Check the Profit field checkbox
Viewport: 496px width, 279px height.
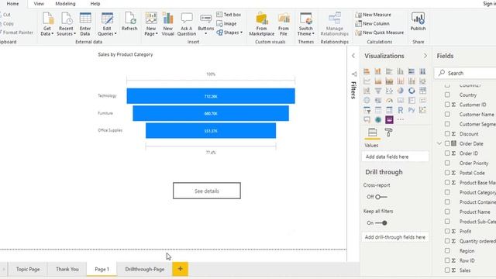447,231
